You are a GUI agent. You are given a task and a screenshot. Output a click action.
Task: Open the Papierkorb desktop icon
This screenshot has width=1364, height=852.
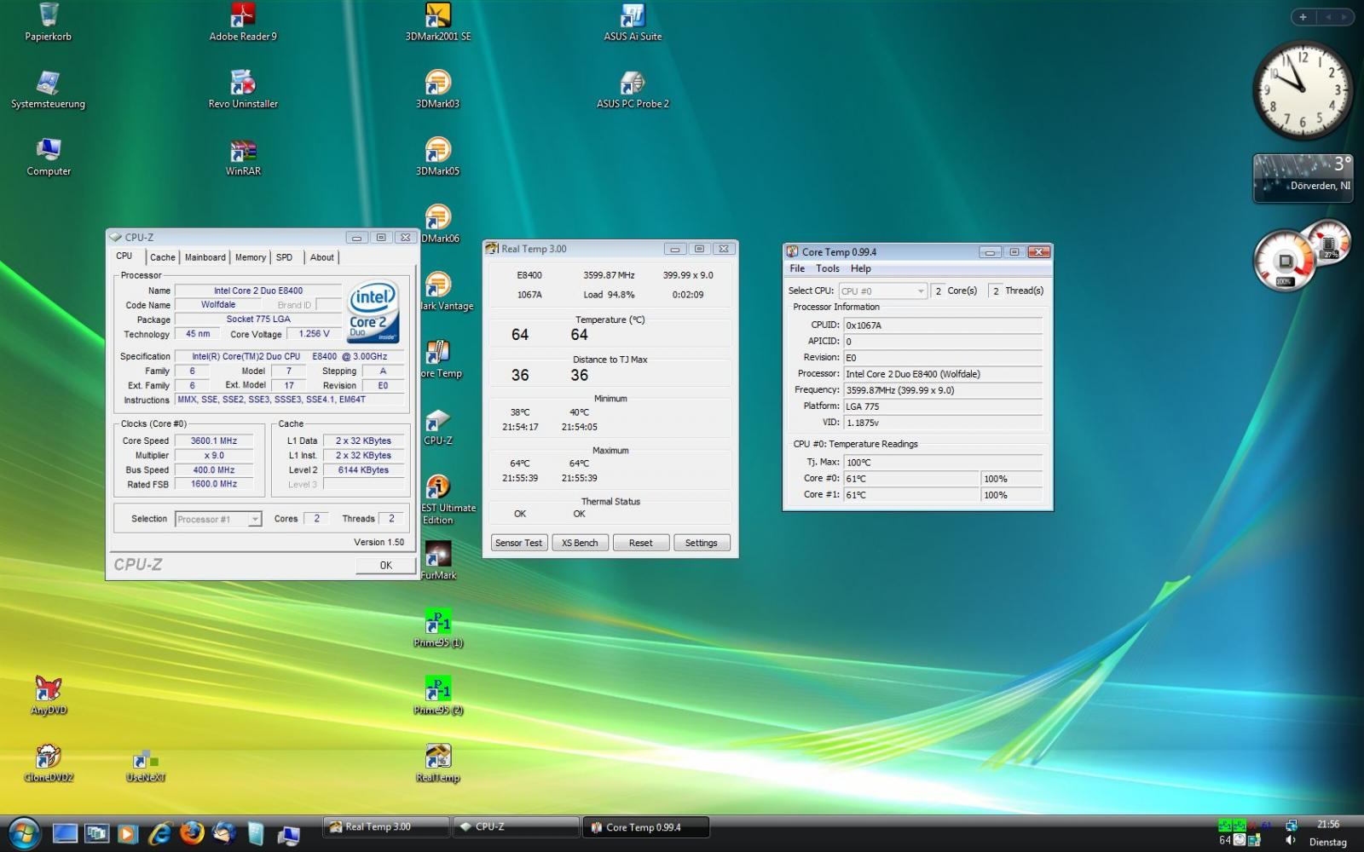[x=49, y=22]
